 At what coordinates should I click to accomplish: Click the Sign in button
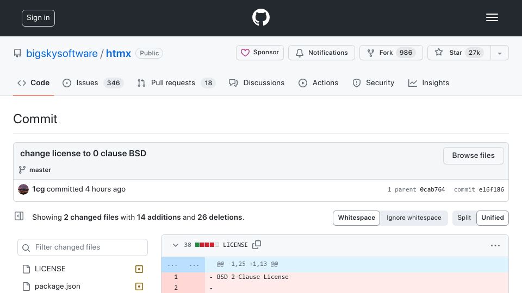point(38,18)
